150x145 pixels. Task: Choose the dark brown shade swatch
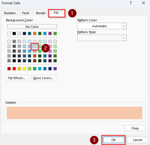[35, 61]
